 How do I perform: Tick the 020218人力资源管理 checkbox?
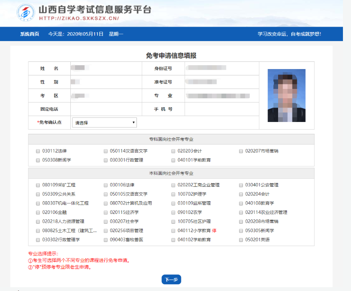point(38,222)
